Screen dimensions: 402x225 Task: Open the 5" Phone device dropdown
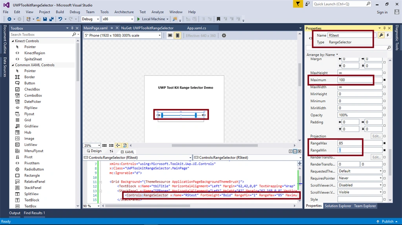coord(122,36)
